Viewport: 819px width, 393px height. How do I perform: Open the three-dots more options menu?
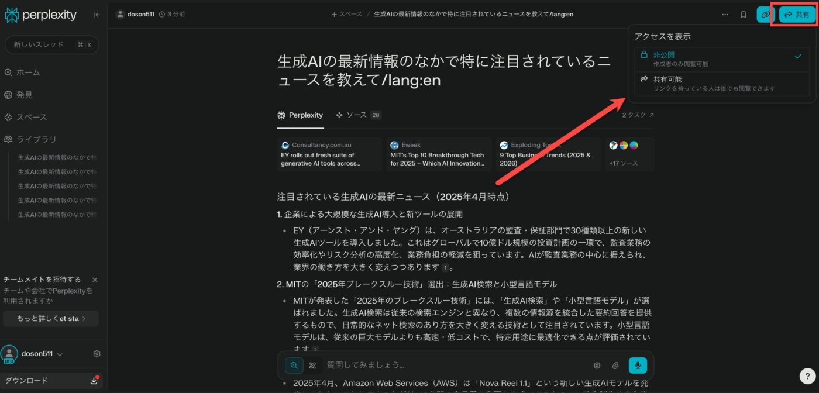pos(725,15)
